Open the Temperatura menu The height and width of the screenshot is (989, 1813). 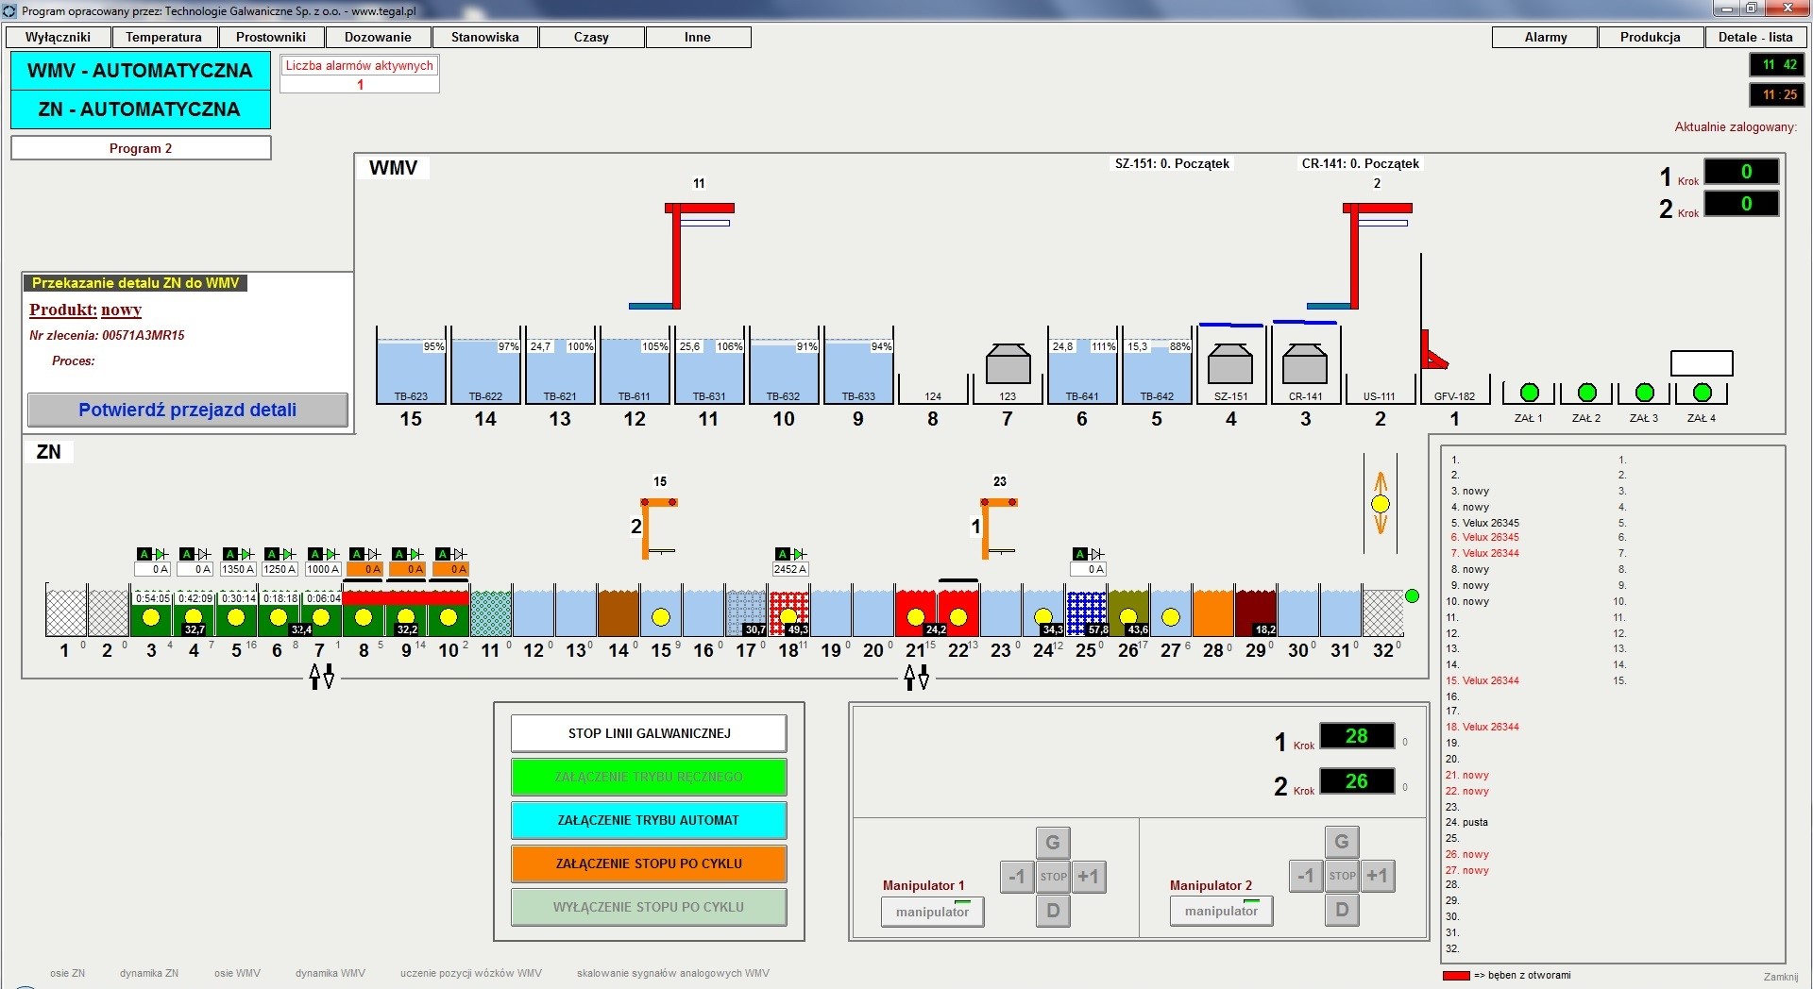point(164,37)
